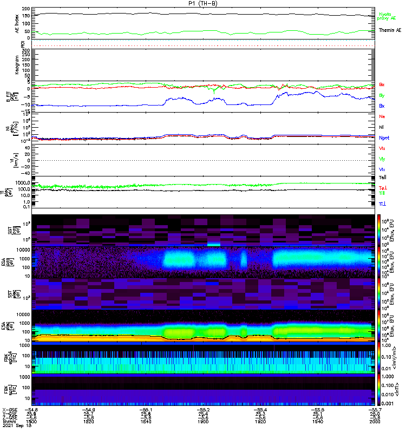Image resolution: width=406 pixels, height=433 pixels.
Task: Click the FBK nT color bar
Action: (x=379, y=390)
